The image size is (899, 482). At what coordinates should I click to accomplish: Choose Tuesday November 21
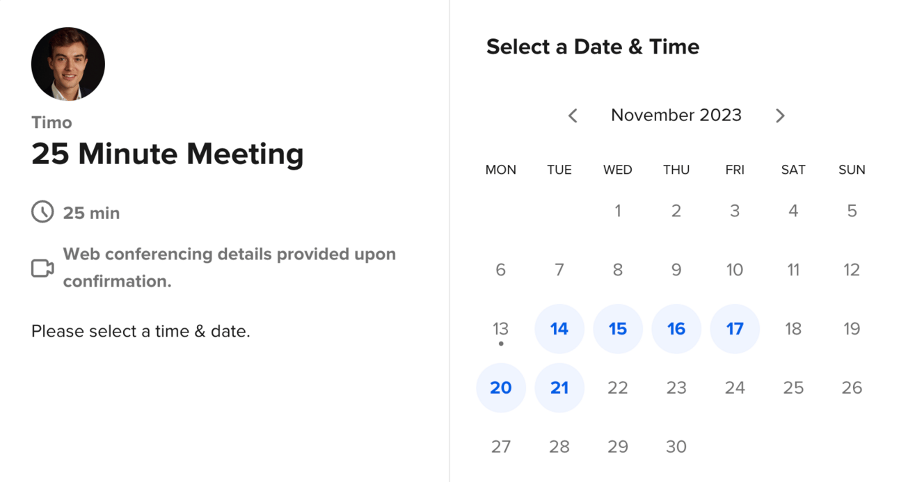pos(559,388)
